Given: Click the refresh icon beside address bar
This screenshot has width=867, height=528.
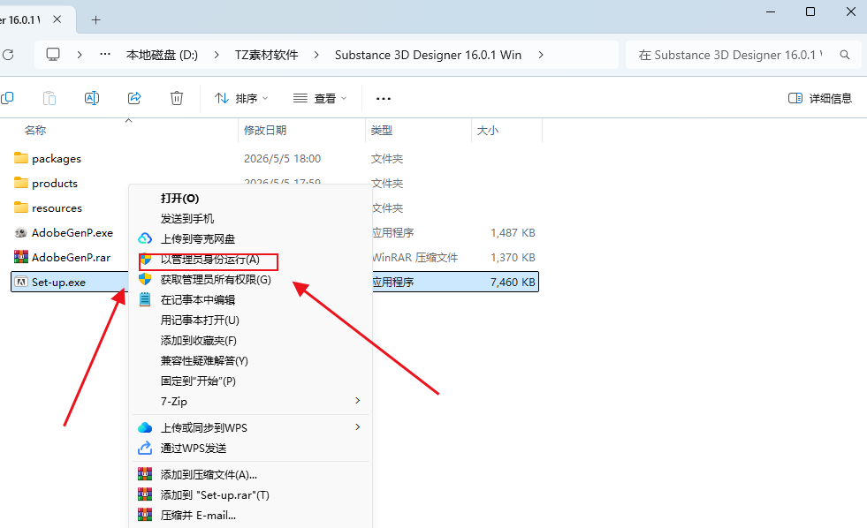Looking at the screenshot, I should click(8, 55).
